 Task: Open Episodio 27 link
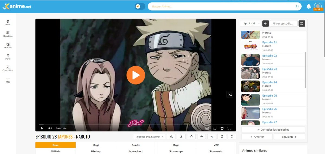click(x=269, y=122)
